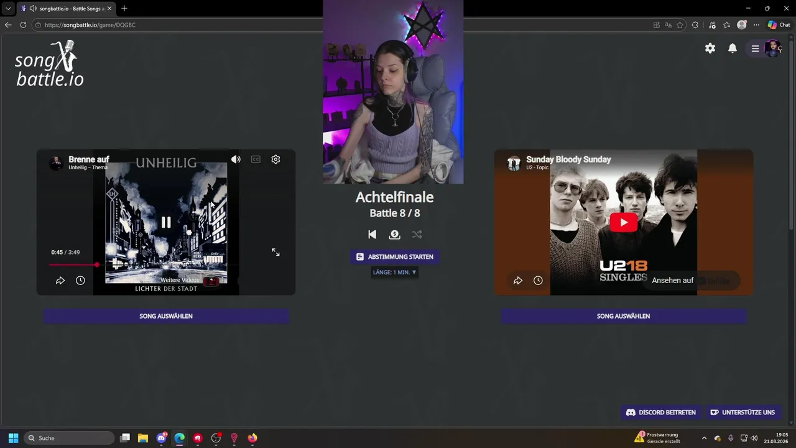Image resolution: width=796 pixels, height=448 pixels.
Task: Open the apps icon in address bar
Action: (657, 25)
